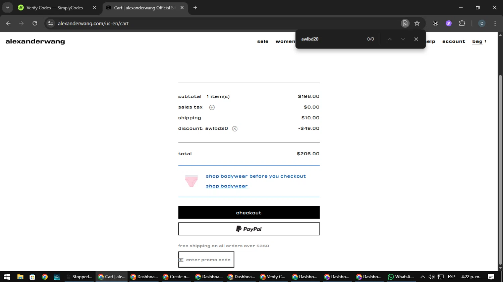
Task: Open Microsoft Store from the taskbar
Action: click(x=32, y=277)
